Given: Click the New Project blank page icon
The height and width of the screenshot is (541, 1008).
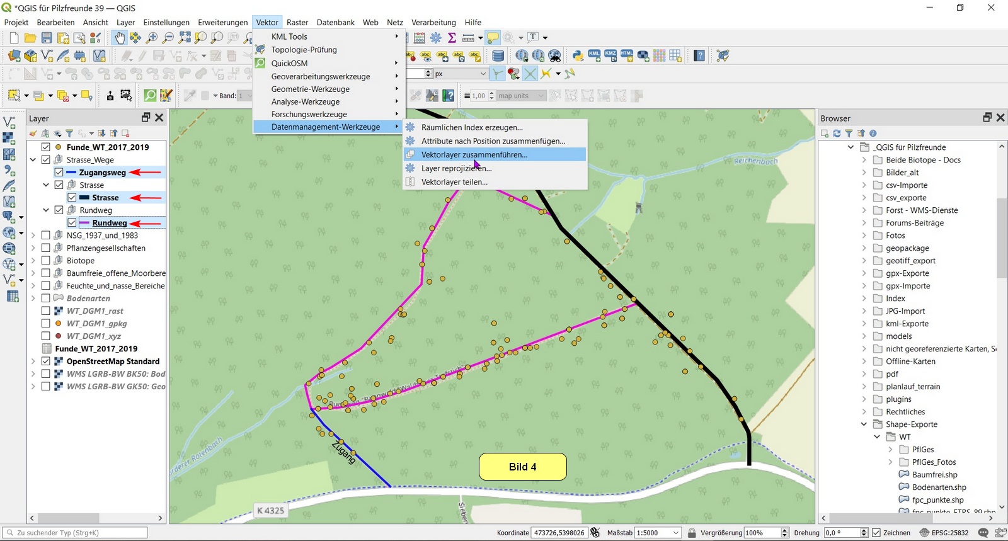Looking at the screenshot, I should 14,38.
